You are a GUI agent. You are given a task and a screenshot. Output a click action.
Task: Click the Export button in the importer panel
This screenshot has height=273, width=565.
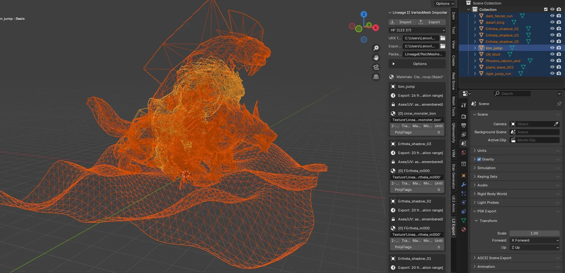(x=432, y=22)
